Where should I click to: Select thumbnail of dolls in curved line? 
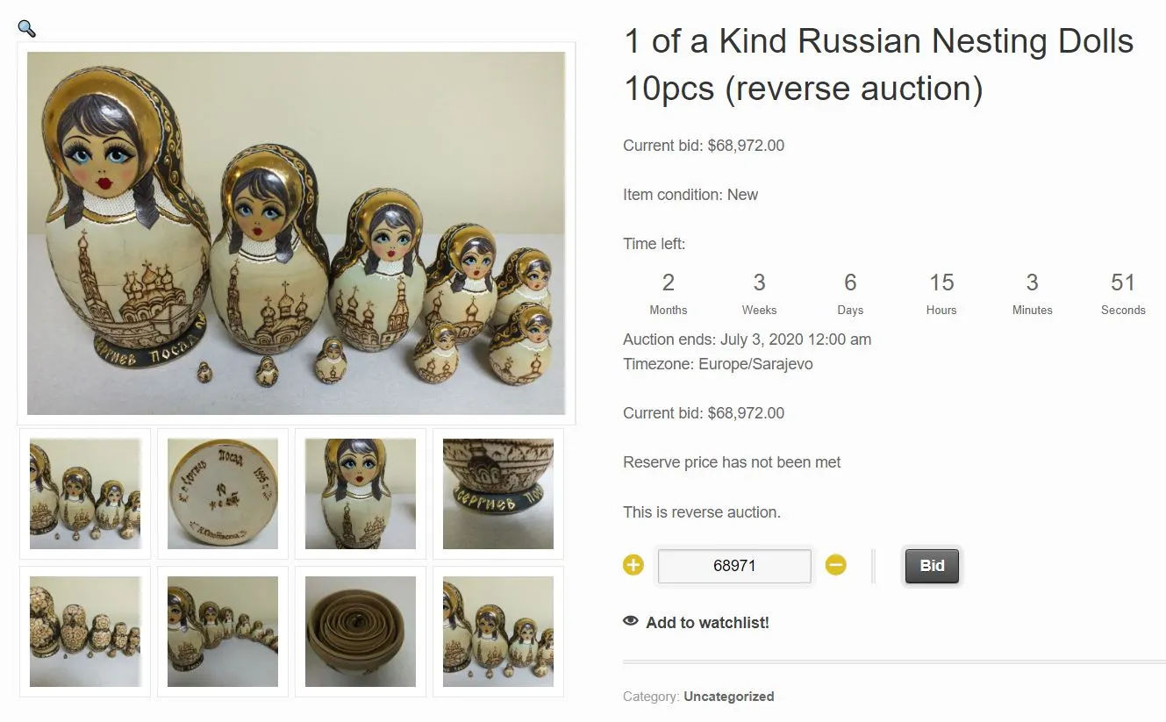[x=223, y=632]
